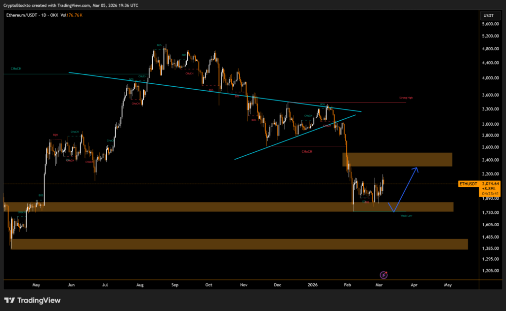Click the red CHoCH label below triangle

pos(307,151)
